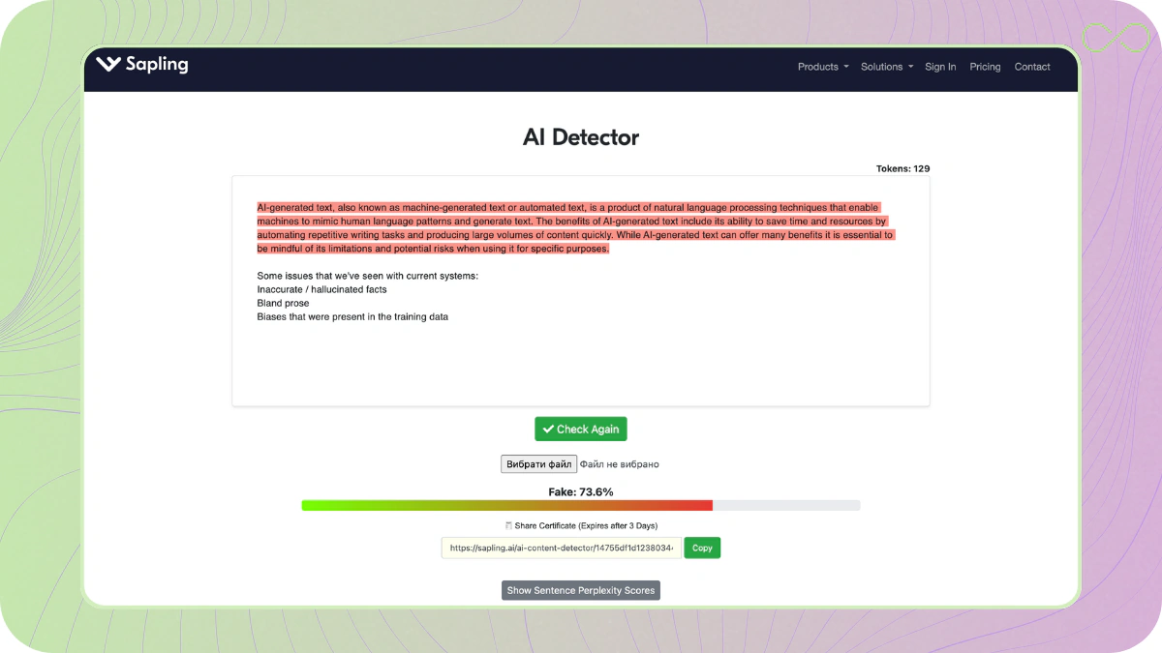Click inside the highlighted AI-generated text paragraph
The image size is (1162, 653).
coord(575,228)
